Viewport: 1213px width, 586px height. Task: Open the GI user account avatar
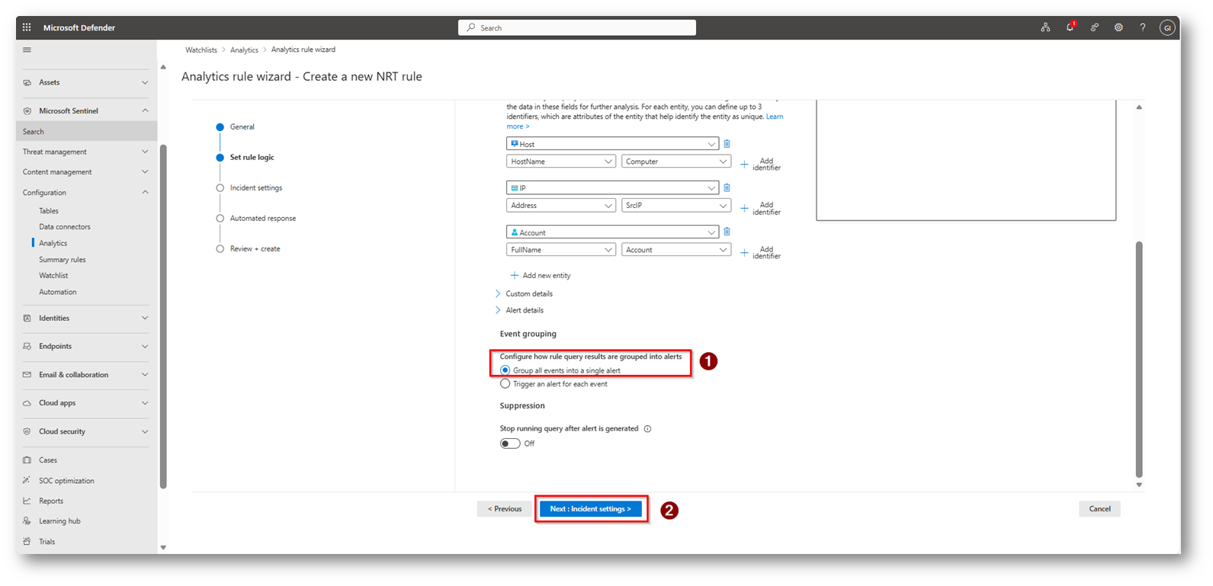pos(1166,27)
